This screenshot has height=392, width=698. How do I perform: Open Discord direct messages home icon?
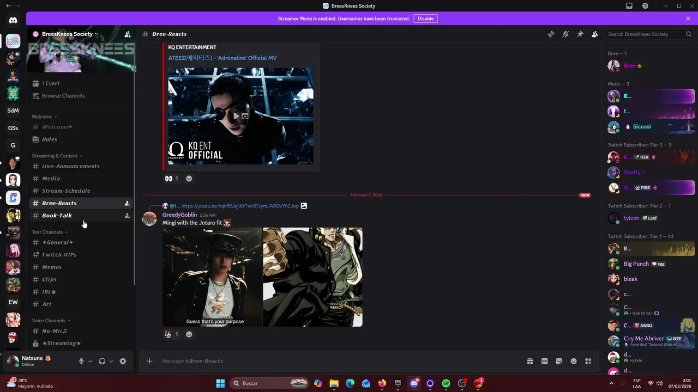coord(13,21)
